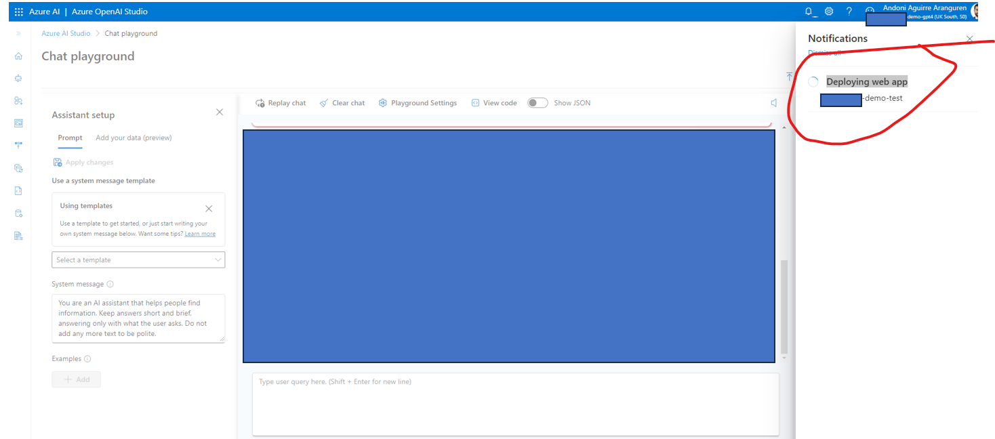Image resolution: width=995 pixels, height=439 pixels.
Task: Open the code file icon in the sidebar
Action: click(18, 190)
